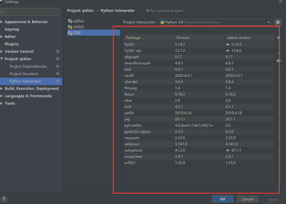Select the beautifulsoup4 package row

pos(199,63)
